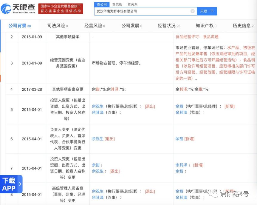Image resolution: width=257 pixels, height=205 pixels.
Task: Click 余其泽:*%;余甜:*%; after-change text
Action: coord(192,90)
